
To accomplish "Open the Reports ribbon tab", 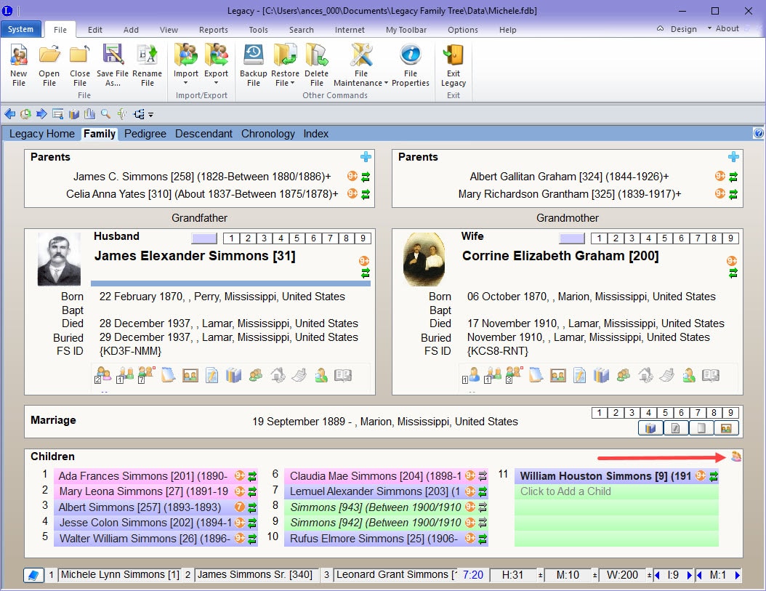I will tap(214, 30).
